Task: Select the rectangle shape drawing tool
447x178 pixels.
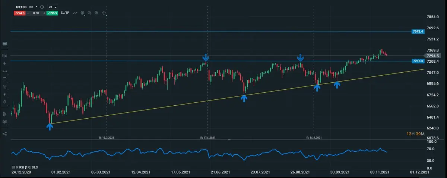Action: (5, 79)
